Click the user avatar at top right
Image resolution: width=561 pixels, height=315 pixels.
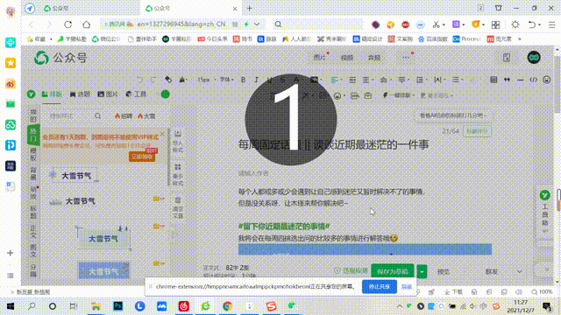(534, 58)
